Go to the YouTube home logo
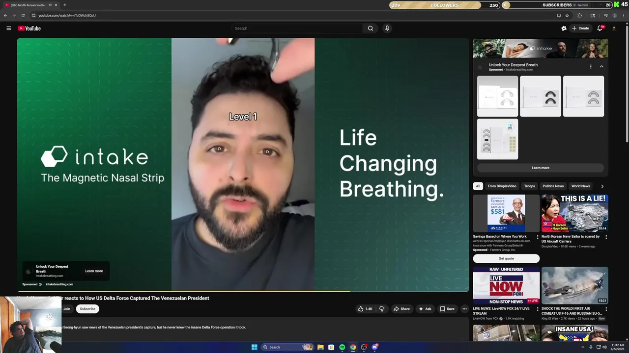629x353 pixels. [x=29, y=28]
